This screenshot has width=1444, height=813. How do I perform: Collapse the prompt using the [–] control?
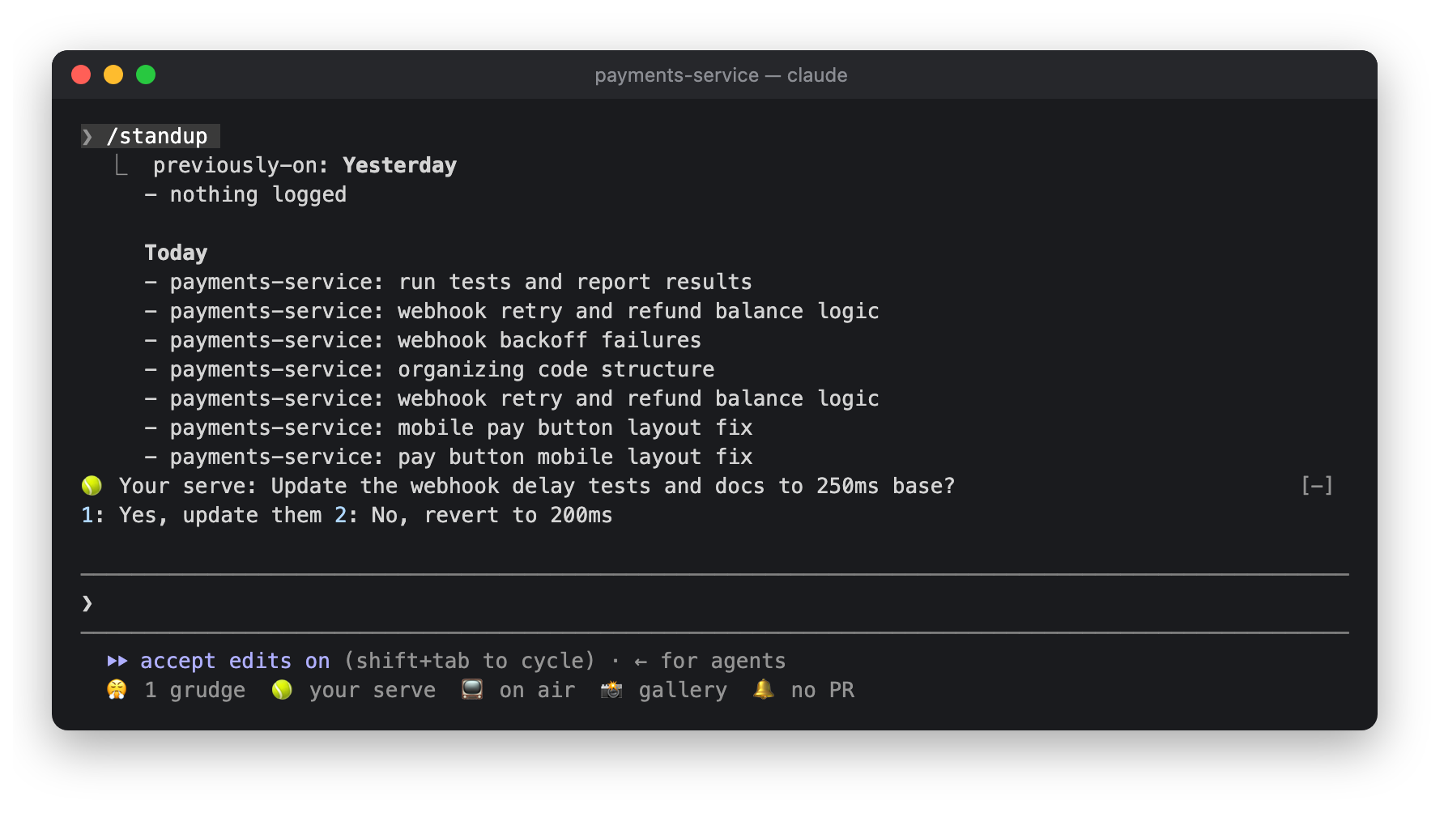(1317, 486)
